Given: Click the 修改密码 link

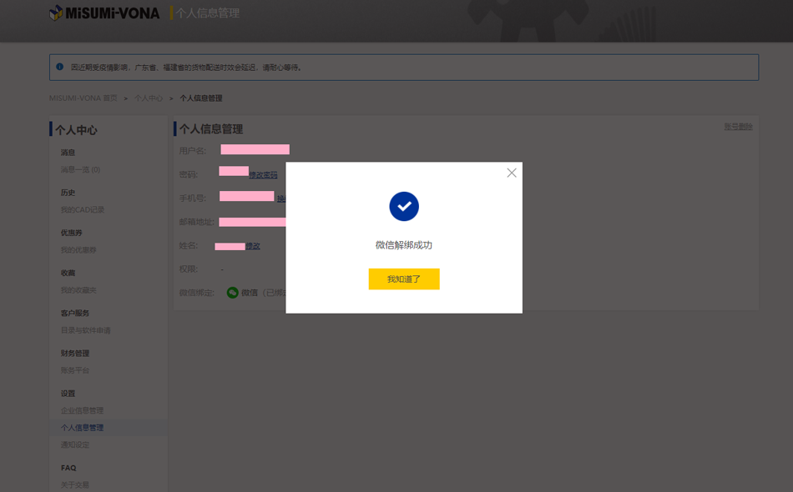Looking at the screenshot, I should coord(263,175).
